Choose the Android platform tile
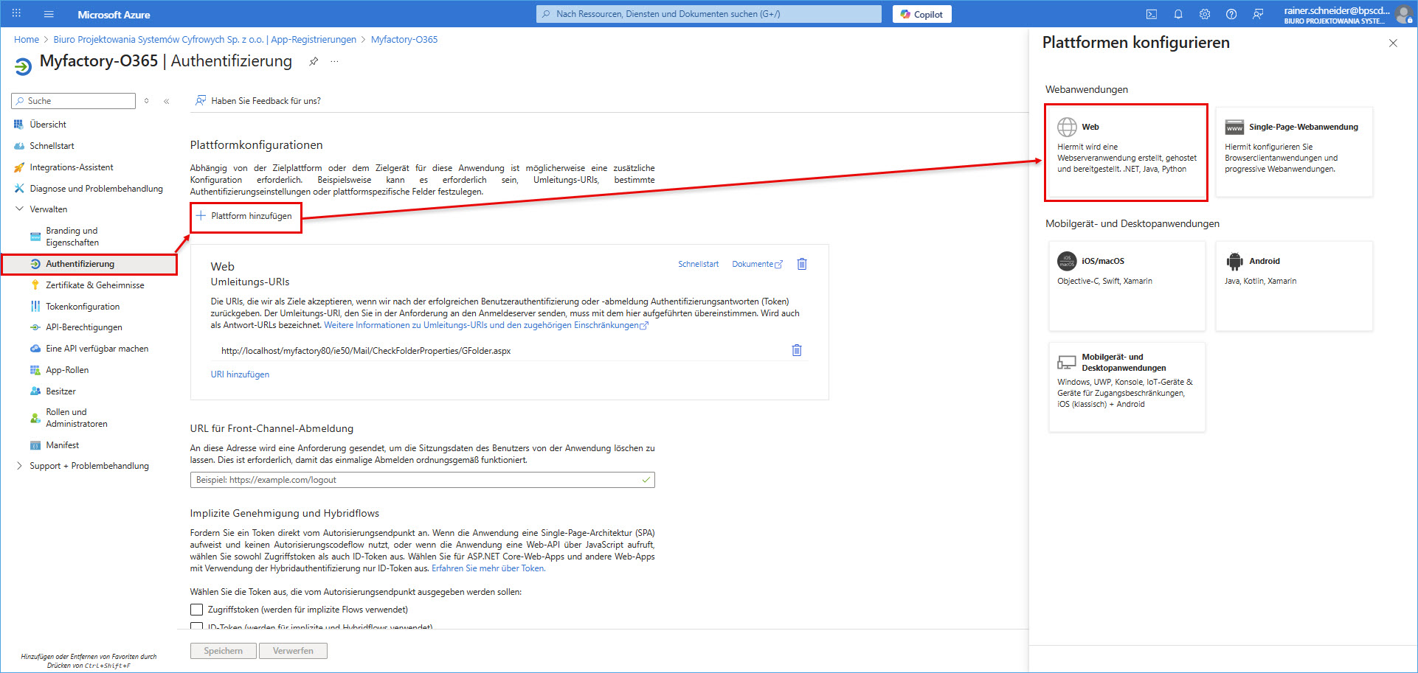Viewport: 1418px width, 673px height. (x=1294, y=286)
